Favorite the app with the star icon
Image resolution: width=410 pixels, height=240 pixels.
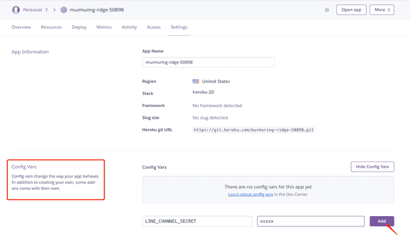click(327, 10)
